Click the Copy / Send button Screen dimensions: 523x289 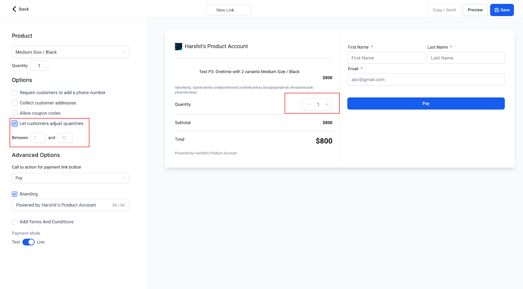(x=444, y=10)
